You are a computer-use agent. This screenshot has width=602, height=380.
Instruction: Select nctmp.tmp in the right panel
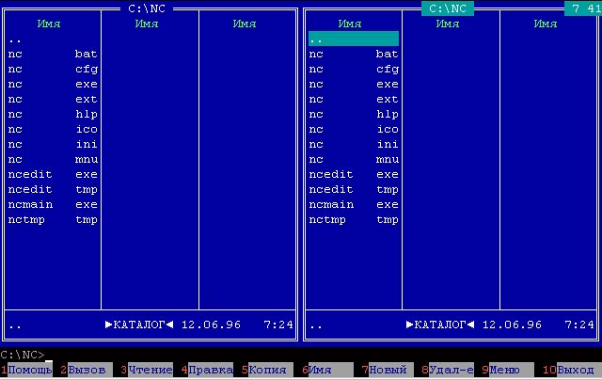tap(354, 219)
